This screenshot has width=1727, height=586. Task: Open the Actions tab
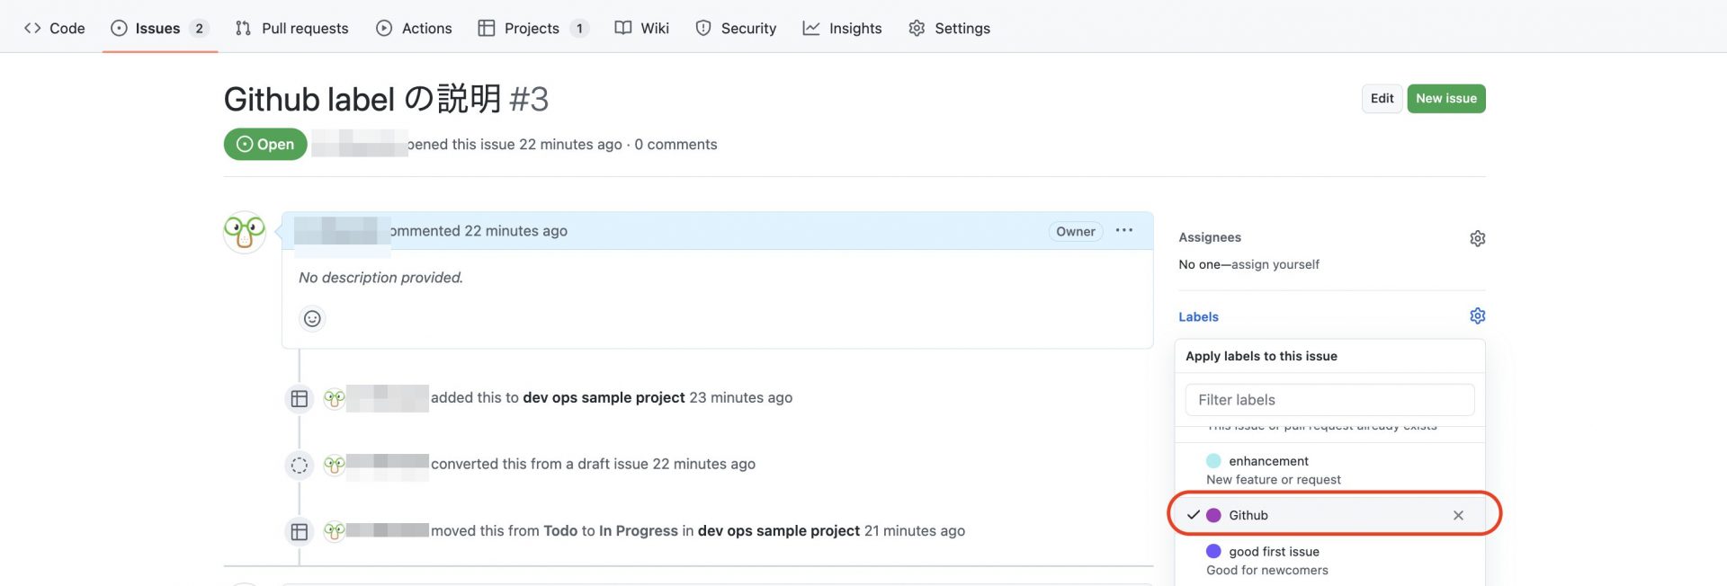click(x=414, y=28)
